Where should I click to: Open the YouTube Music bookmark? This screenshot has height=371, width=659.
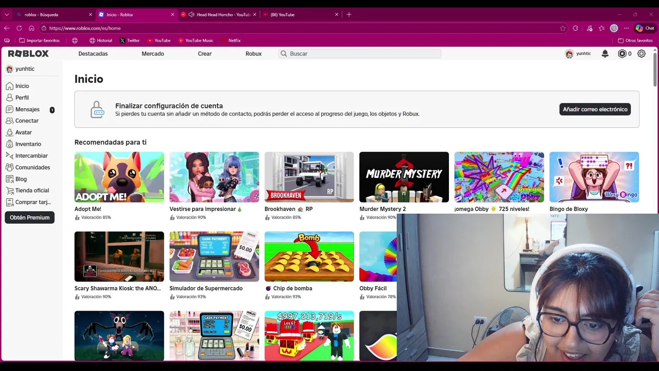click(196, 40)
